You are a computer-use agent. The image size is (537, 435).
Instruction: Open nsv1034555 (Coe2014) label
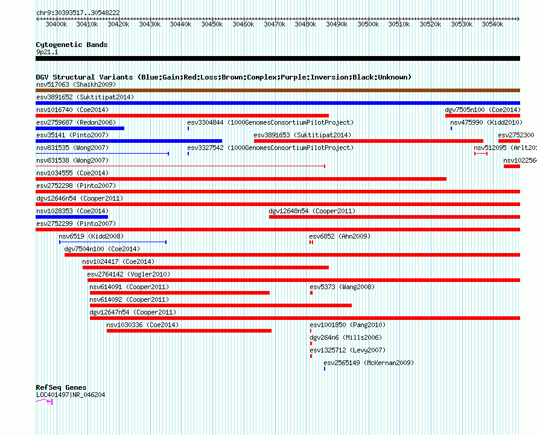tap(72, 173)
